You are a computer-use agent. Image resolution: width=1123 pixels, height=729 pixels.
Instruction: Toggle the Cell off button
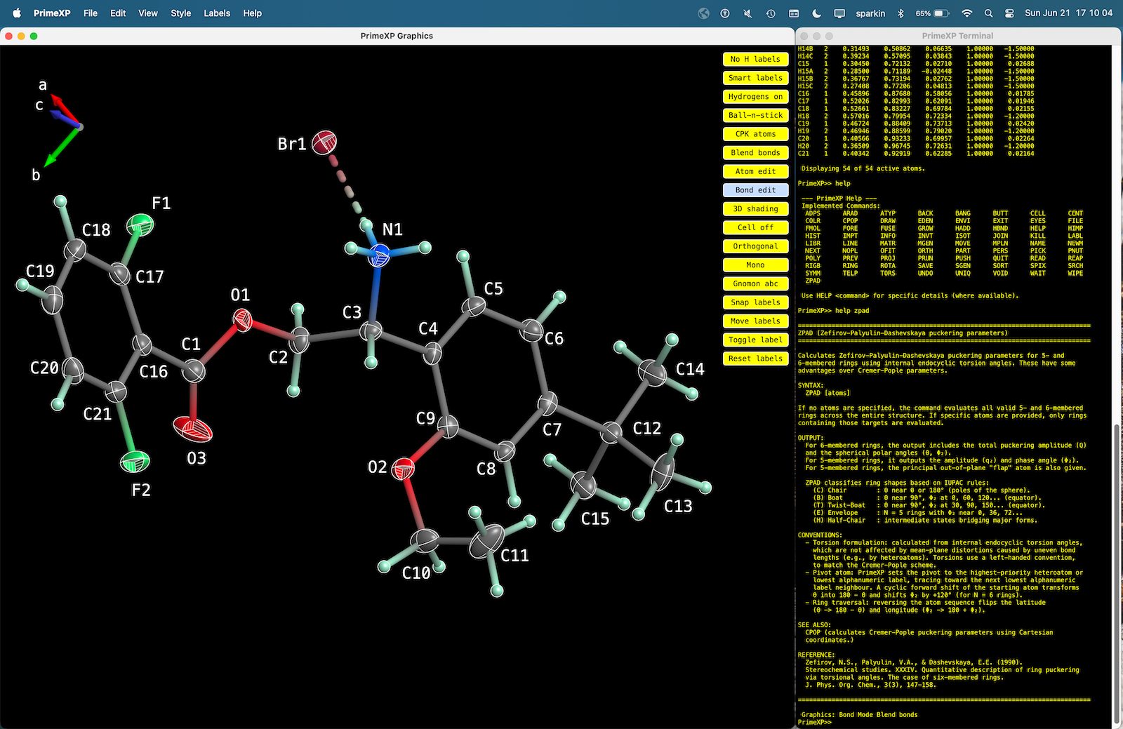click(755, 227)
